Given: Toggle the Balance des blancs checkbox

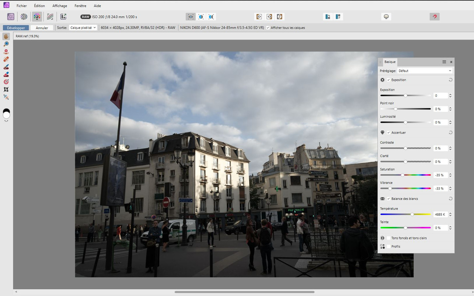Looking at the screenshot, I should click(388, 199).
